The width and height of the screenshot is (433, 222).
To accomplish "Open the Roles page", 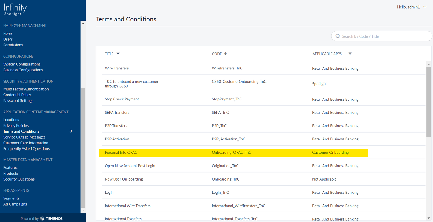I will (x=8, y=33).
